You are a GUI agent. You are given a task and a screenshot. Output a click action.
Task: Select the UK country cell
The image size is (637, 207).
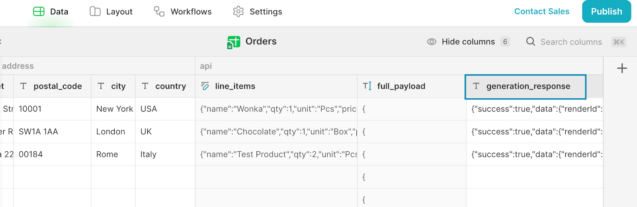[165, 132]
